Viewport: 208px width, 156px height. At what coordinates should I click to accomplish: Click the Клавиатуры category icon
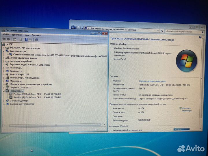click(x=7, y=68)
